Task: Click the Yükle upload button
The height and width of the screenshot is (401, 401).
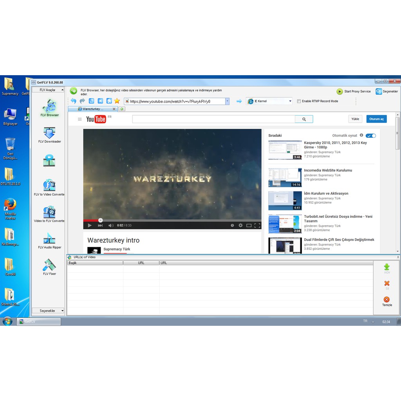Action: [x=355, y=119]
